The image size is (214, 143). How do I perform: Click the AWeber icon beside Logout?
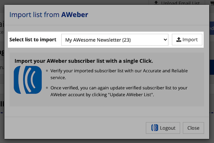tap(155, 128)
